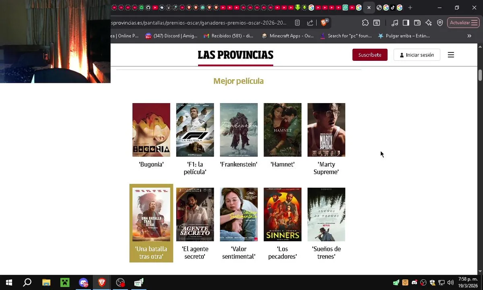Screen dimensions: 483x290
Task: Open the hamburger site menu
Action: pyautogui.click(x=451, y=55)
